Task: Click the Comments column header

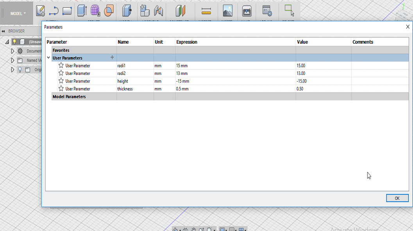Action: pos(380,42)
